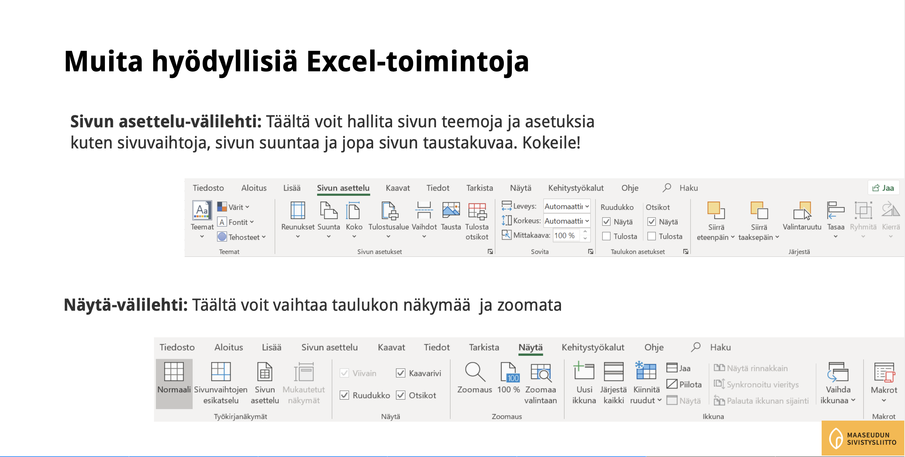Open Makrot macros button
The width and height of the screenshot is (905, 457).
[884, 383]
